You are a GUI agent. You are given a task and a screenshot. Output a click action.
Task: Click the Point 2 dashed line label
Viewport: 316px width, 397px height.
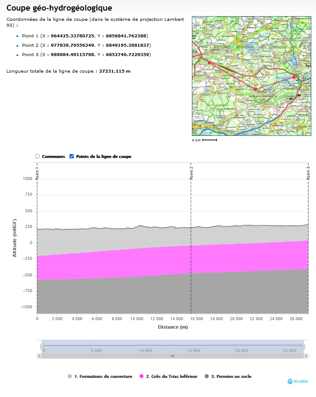(x=191, y=173)
